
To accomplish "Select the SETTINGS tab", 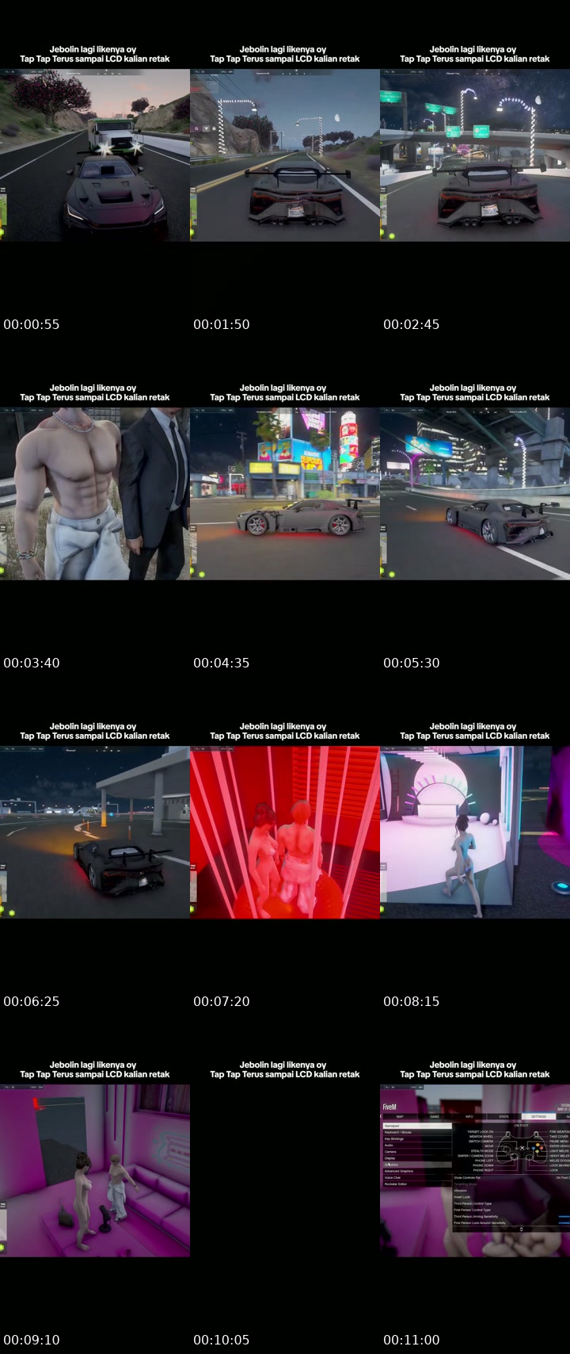I will point(538,1117).
